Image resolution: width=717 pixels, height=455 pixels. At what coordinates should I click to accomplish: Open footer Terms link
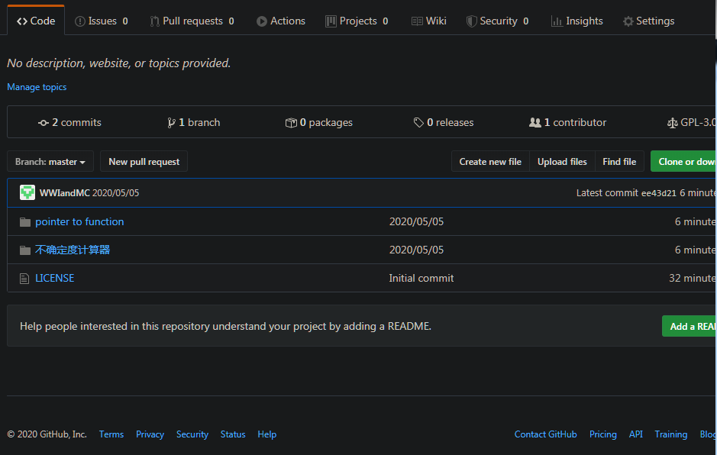[x=111, y=434]
